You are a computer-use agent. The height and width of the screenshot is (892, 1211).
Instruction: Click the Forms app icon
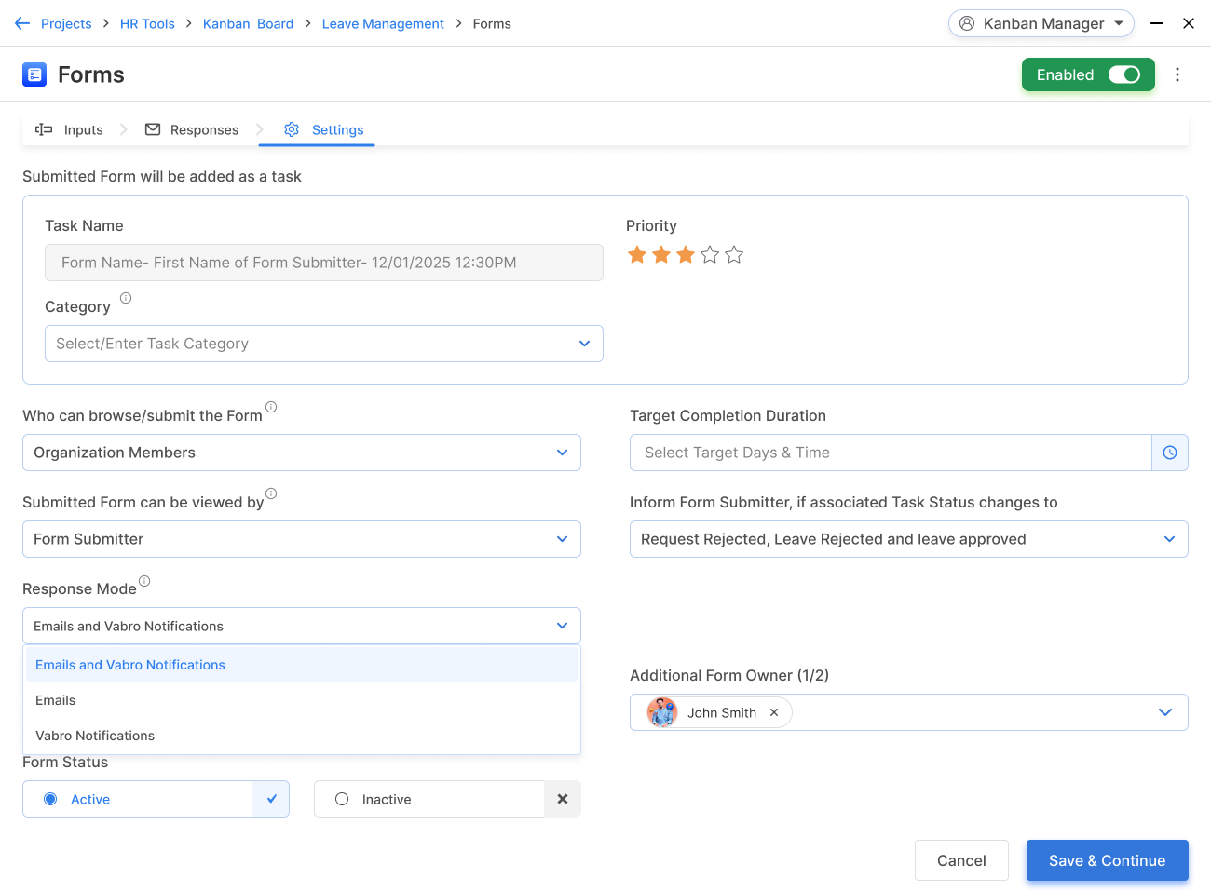pyautogui.click(x=34, y=74)
